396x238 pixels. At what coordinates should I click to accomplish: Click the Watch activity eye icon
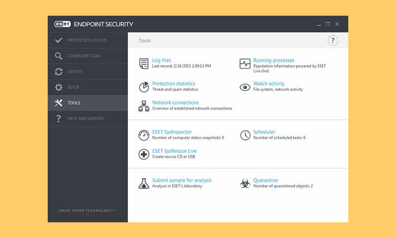[x=245, y=87]
